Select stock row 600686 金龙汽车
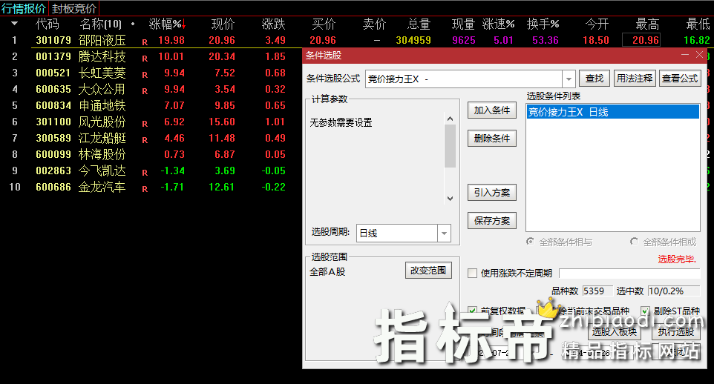Image resolution: width=714 pixels, height=384 pixels. [151, 187]
